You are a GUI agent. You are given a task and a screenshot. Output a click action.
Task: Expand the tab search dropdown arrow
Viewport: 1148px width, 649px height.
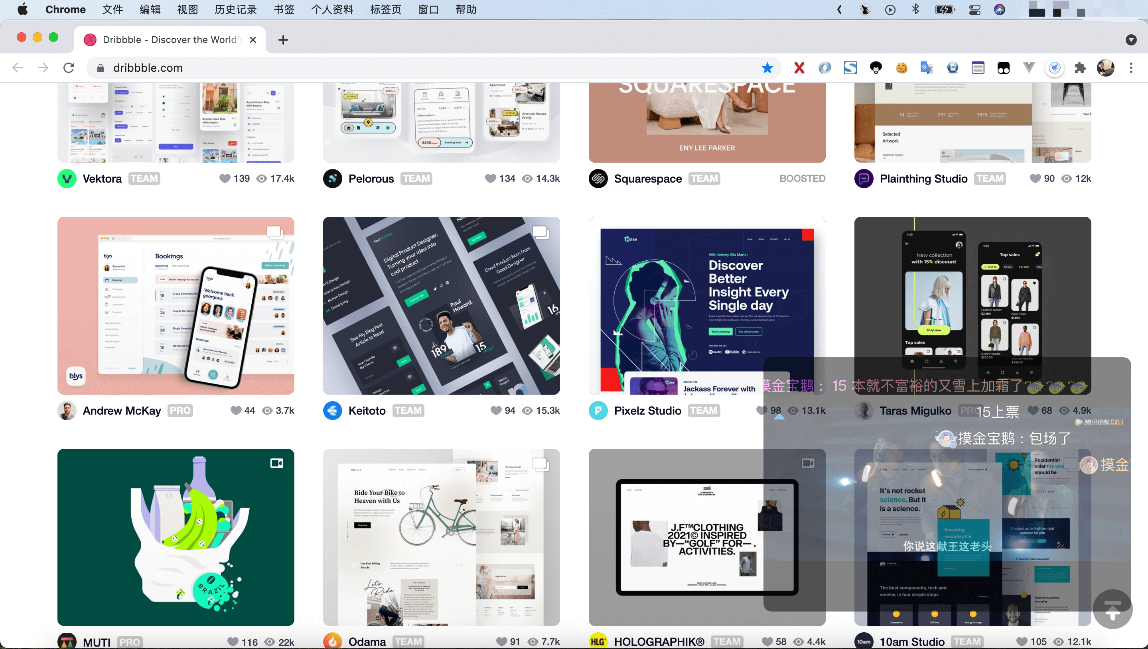1130,40
